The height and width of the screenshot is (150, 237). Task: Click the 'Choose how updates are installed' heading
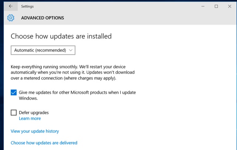(61, 36)
